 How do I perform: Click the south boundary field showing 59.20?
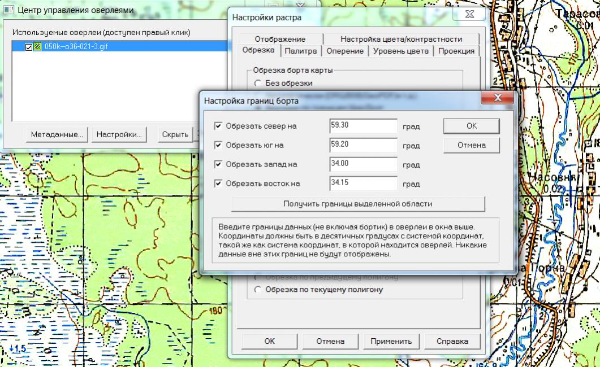[x=363, y=145]
